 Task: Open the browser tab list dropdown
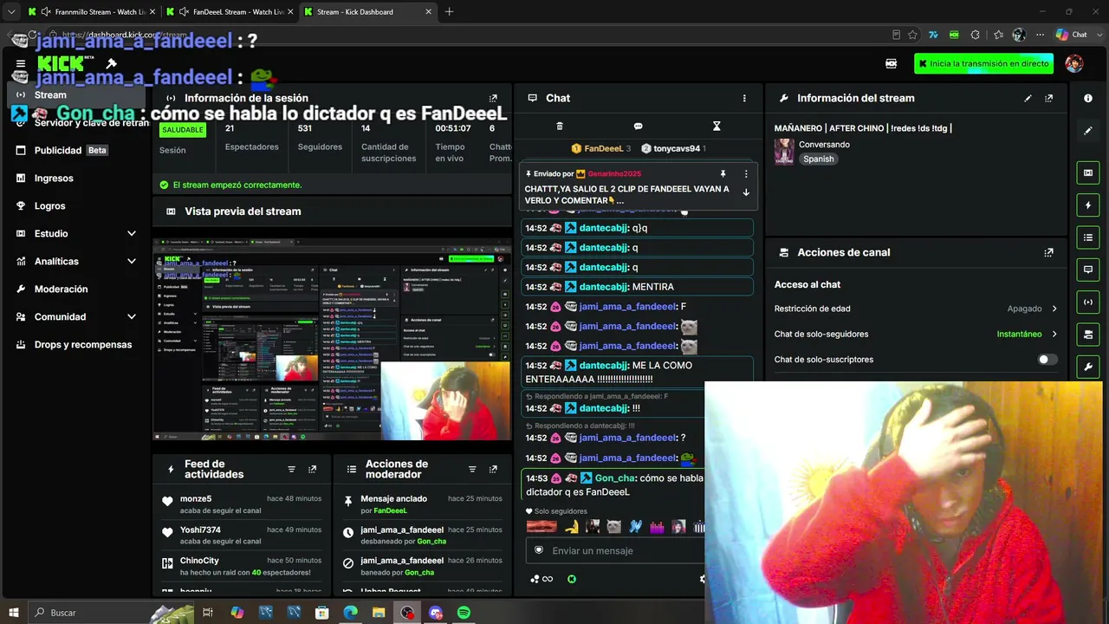click(x=11, y=12)
